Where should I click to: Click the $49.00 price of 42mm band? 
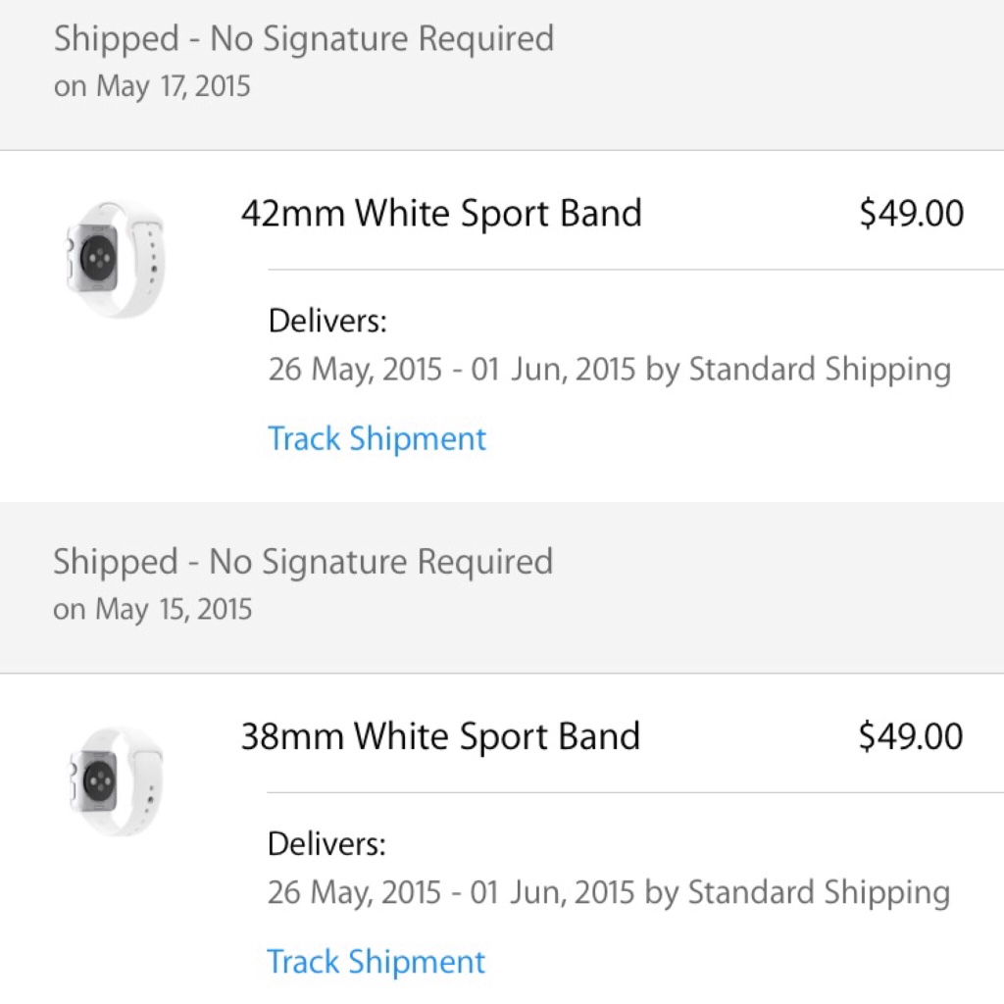tap(911, 214)
